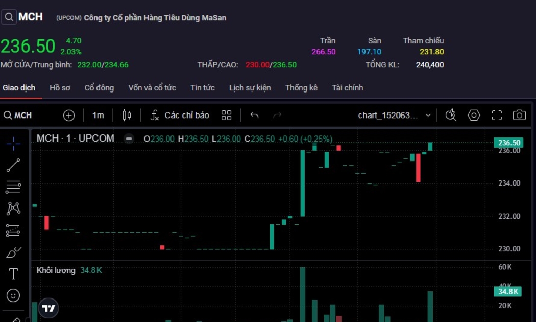This screenshot has height=322, width=536.
Task: Open chart settings hexagon icon
Action: (x=474, y=116)
